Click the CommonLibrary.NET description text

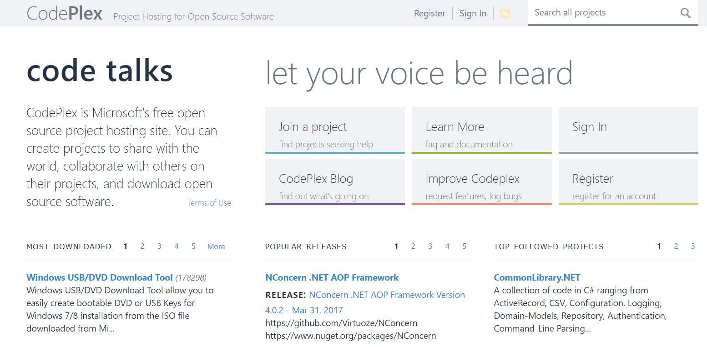click(x=580, y=309)
